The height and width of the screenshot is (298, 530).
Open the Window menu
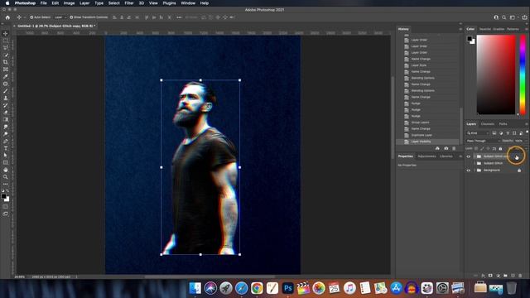pyautogui.click(x=188, y=3)
